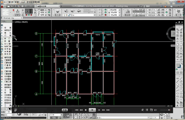Screen dimensions: 185x120
Task: Click the help question mark icon
Action: pyautogui.click(x=172, y=6)
